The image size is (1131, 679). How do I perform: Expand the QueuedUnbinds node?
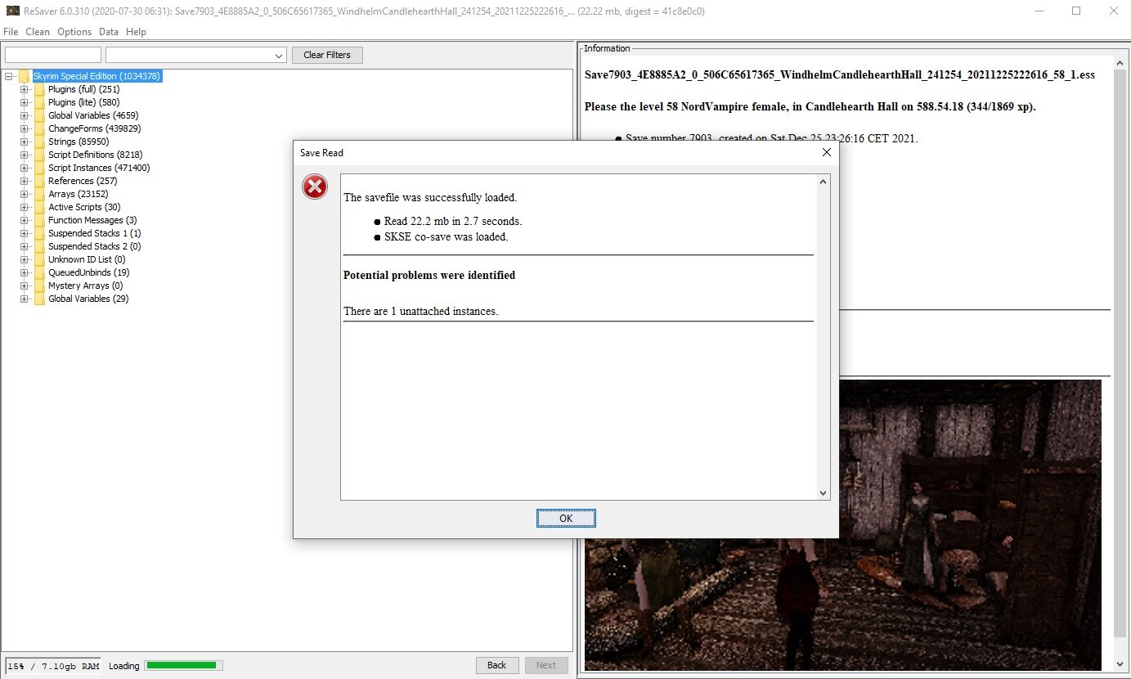pyautogui.click(x=24, y=272)
